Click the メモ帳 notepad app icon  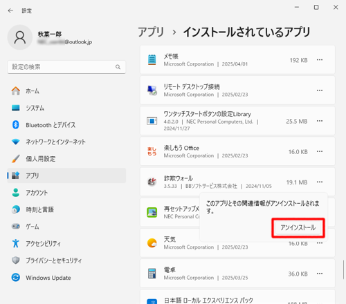click(x=152, y=59)
